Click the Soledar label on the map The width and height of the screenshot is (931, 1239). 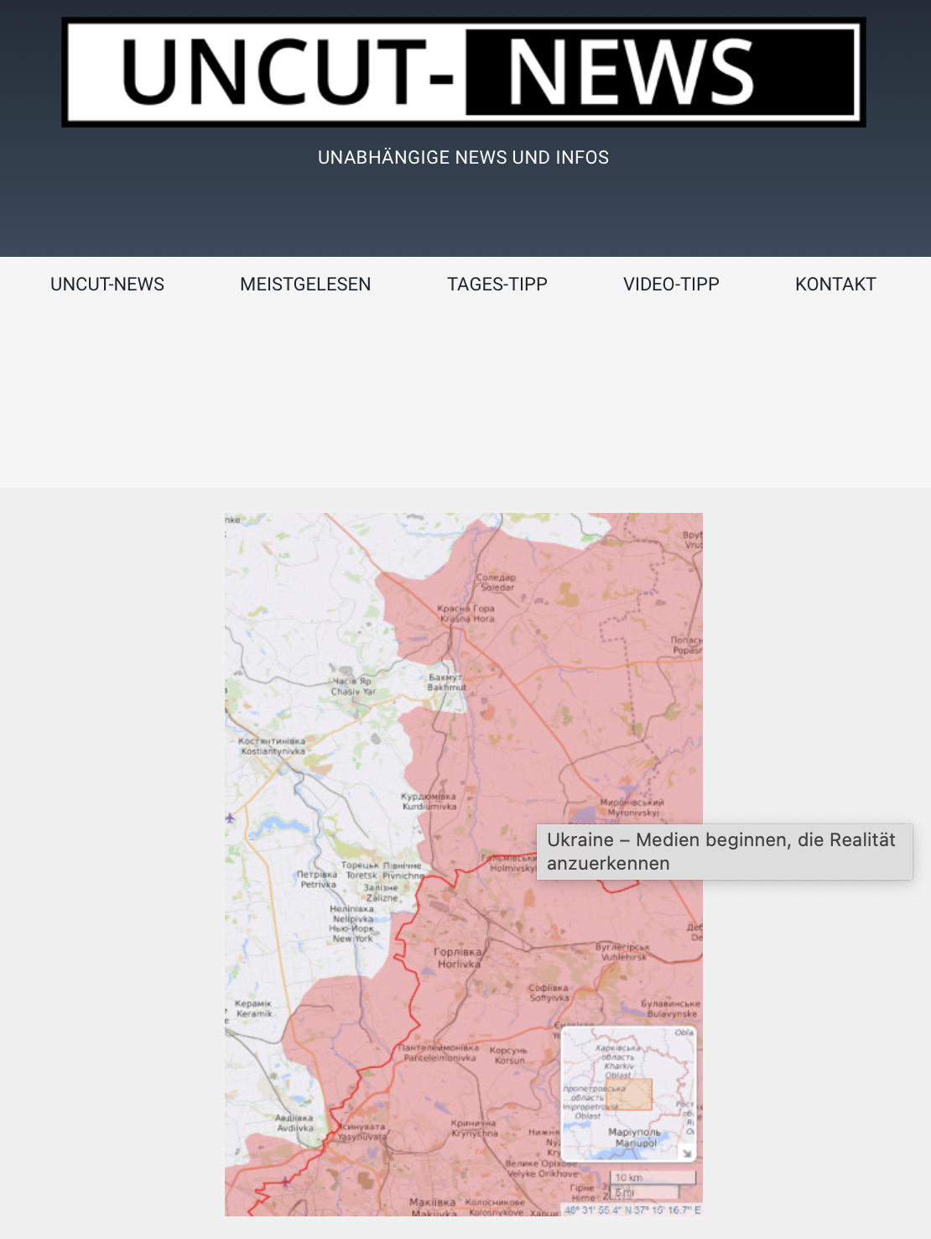[x=497, y=583]
